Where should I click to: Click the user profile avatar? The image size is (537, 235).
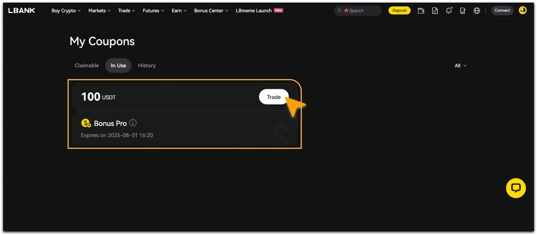point(522,10)
